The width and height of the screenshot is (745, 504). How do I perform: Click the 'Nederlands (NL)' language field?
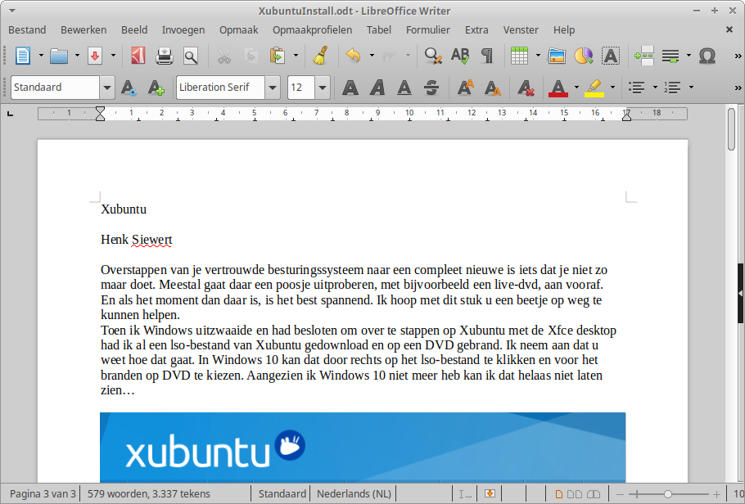click(354, 494)
